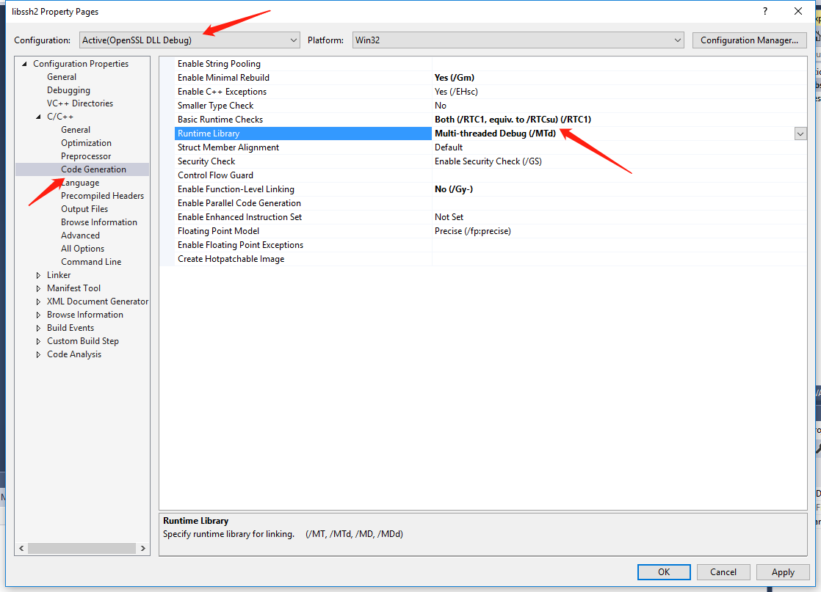Image resolution: width=821 pixels, height=592 pixels.
Task: Collapse the Configuration Properties node
Action: pyautogui.click(x=23, y=63)
